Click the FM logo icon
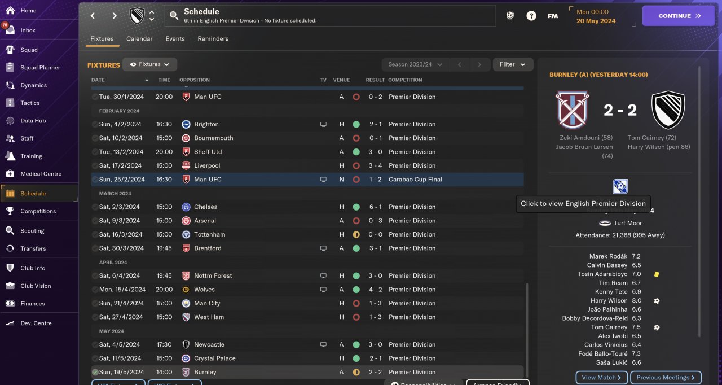The width and height of the screenshot is (722, 385). (553, 16)
